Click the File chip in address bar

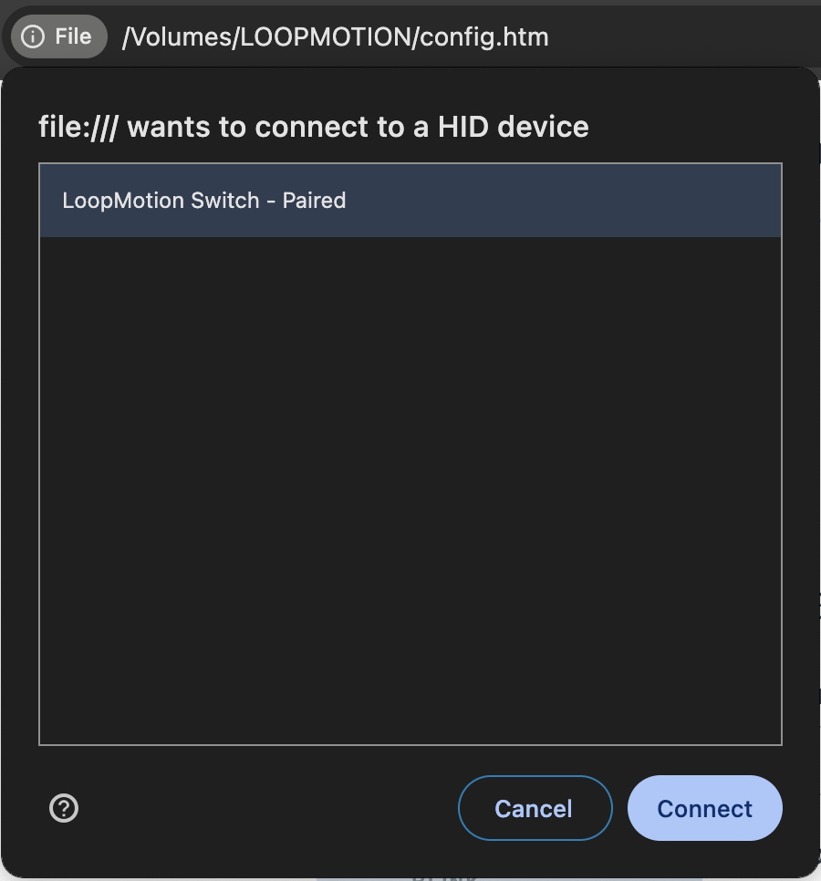[59, 37]
